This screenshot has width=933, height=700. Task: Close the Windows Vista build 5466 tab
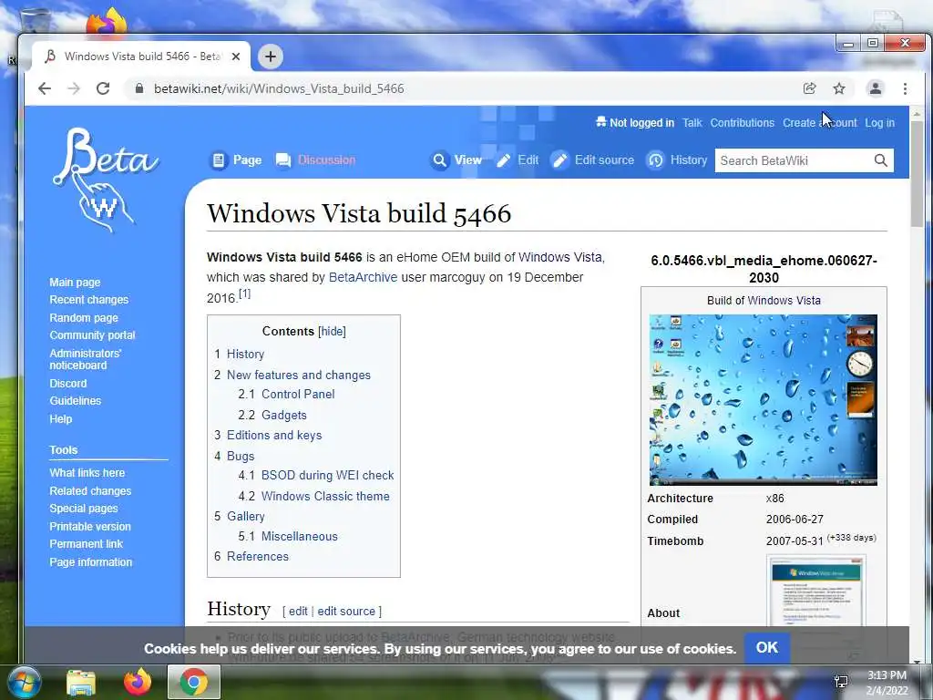(x=236, y=57)
